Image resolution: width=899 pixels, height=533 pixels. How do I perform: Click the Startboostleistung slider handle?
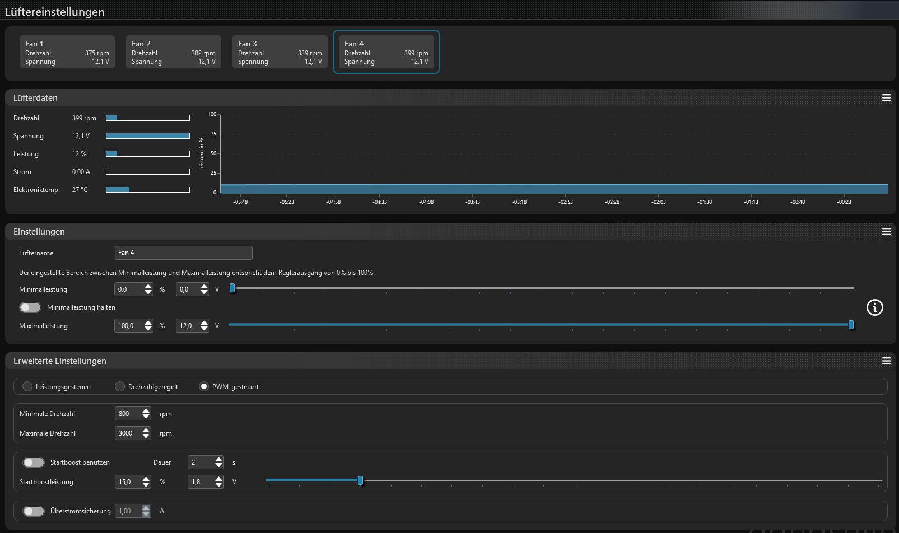coord(360,480)
